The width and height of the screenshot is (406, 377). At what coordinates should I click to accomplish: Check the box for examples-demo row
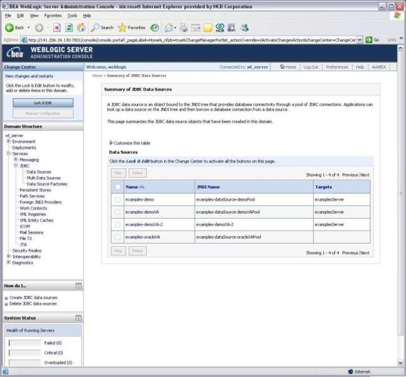[x=118, y=199]
